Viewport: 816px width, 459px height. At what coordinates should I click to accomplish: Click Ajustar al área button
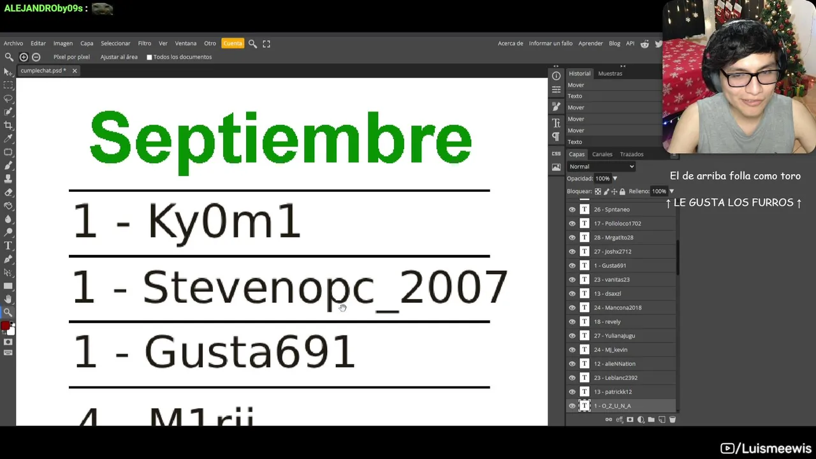119,57
